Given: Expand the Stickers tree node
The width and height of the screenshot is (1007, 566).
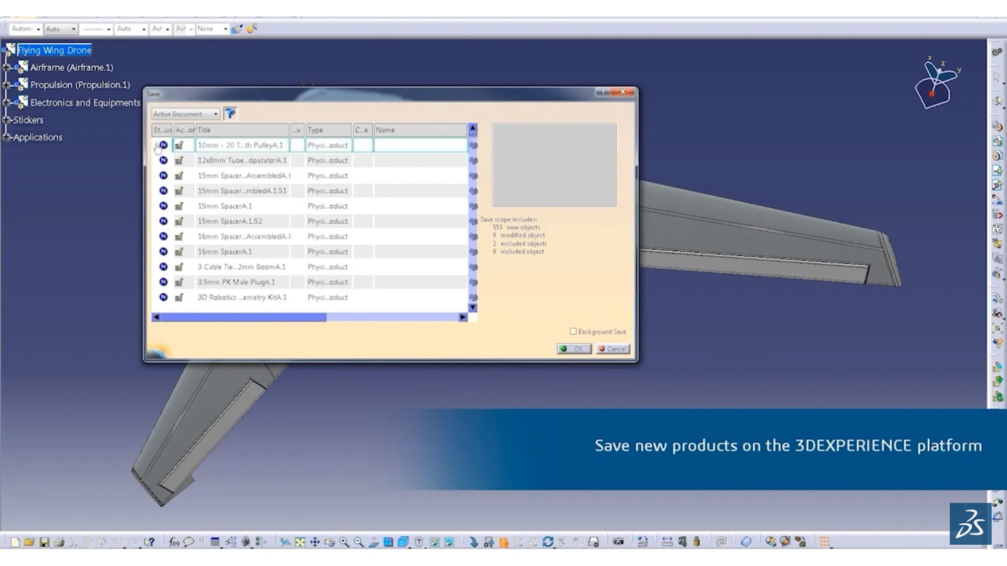Looking at the screenshot, I should click(7, 120).
